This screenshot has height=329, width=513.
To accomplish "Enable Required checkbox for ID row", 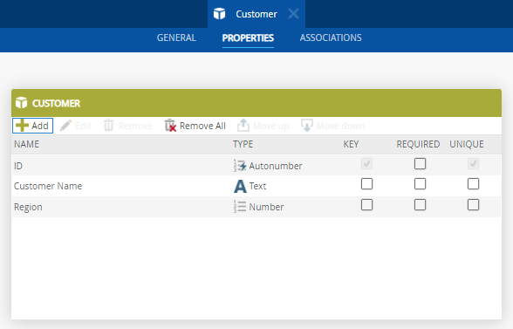I will [x=420, y=164].
